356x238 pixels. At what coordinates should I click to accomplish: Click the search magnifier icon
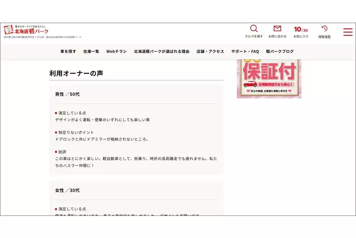coord(254,29)
